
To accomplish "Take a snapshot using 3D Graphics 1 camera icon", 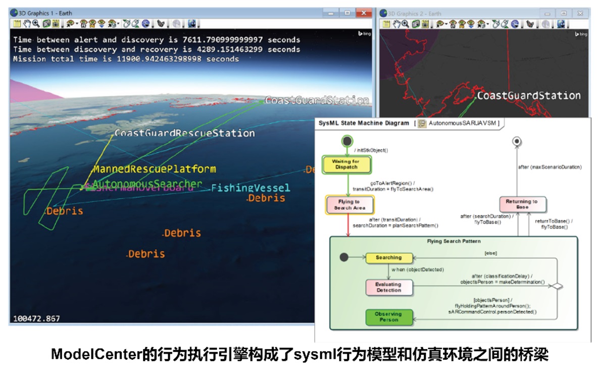I will (46, 24).
